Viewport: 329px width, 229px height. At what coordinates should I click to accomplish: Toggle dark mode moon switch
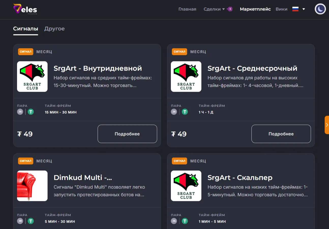tap(320, 9)
